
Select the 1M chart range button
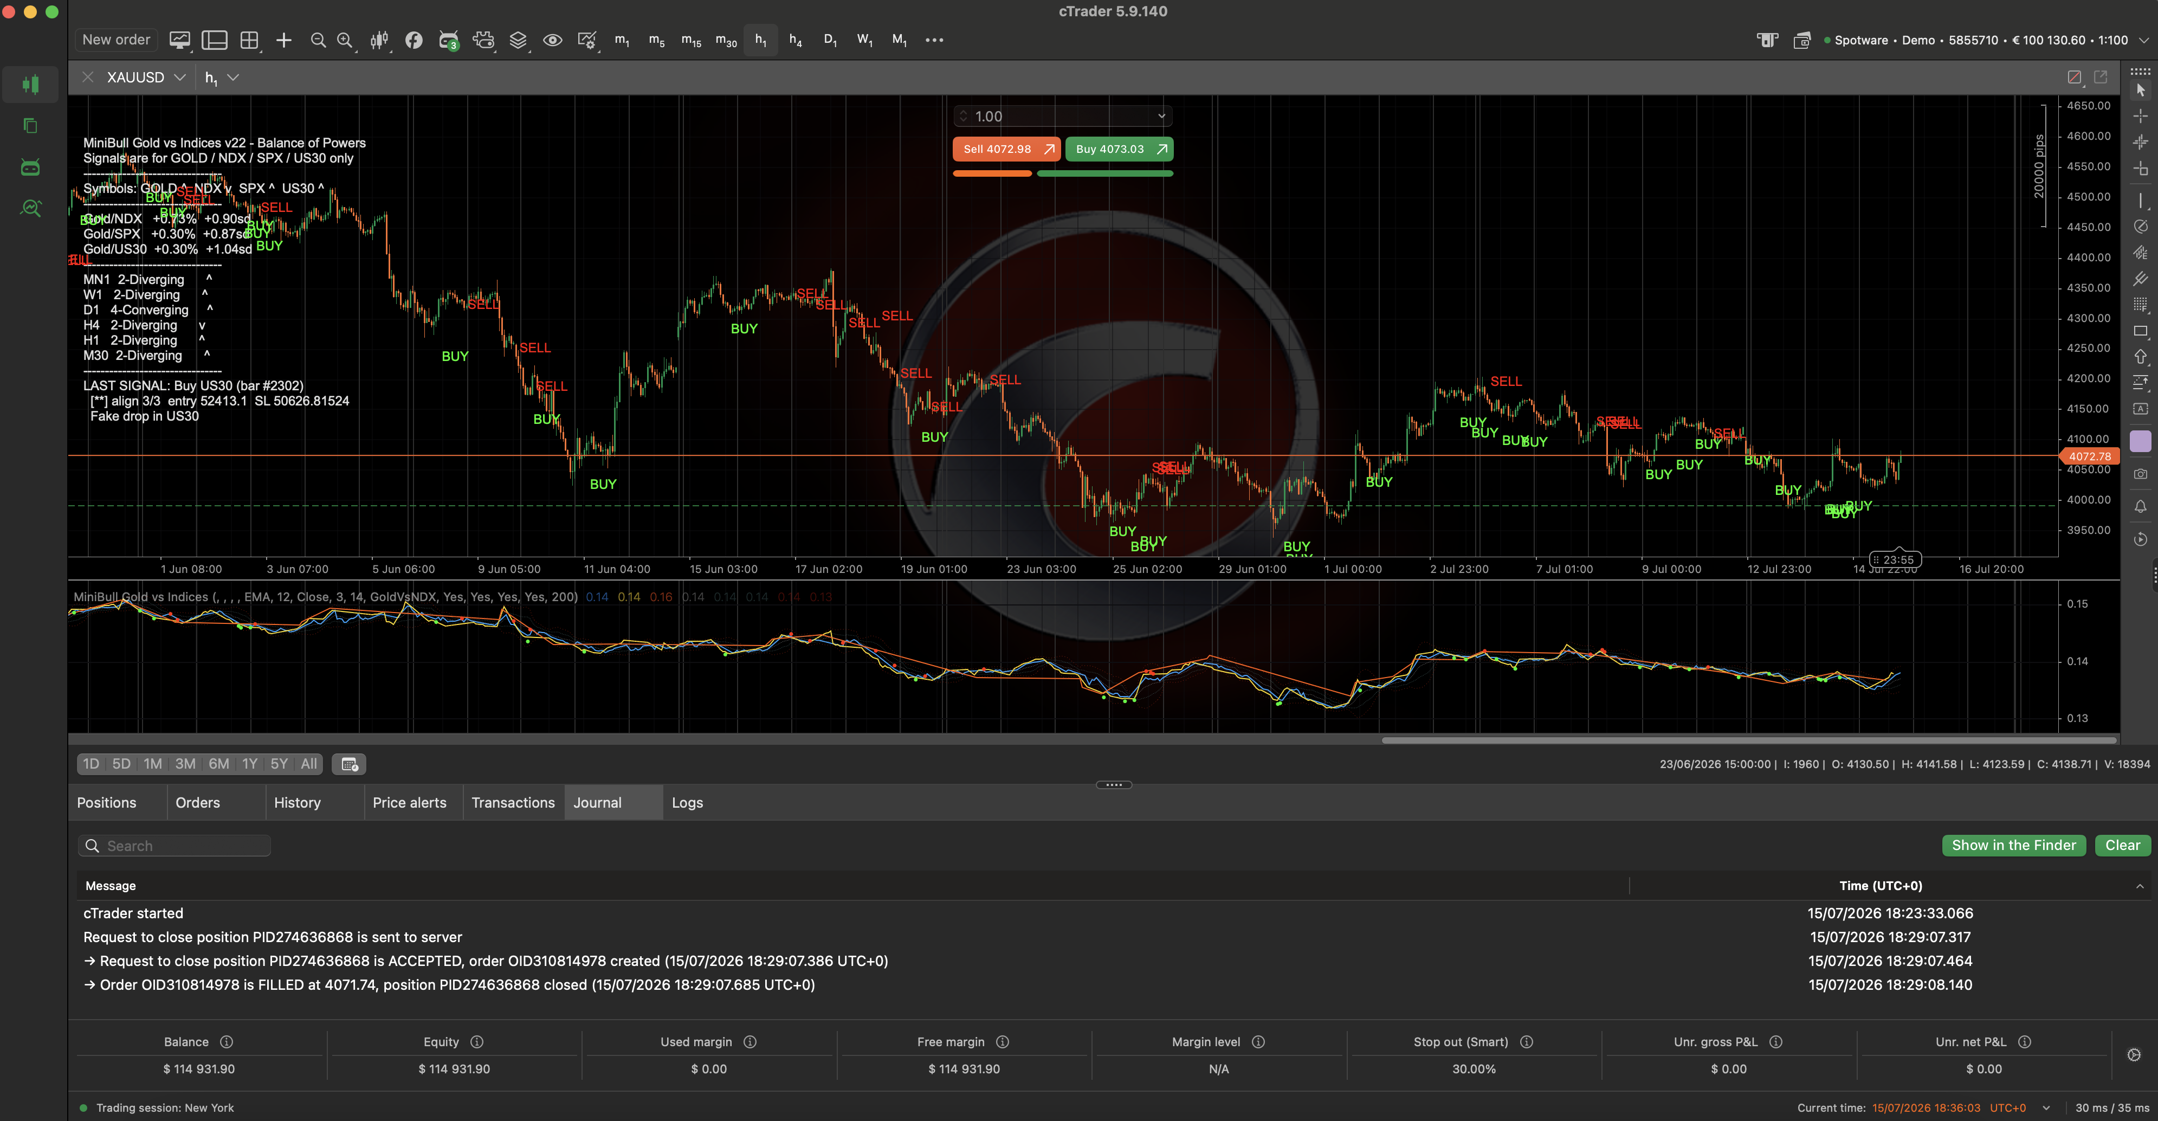click(x=152, y=763)
